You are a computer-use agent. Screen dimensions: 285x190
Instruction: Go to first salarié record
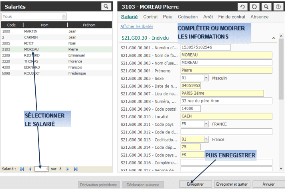point(22,169)
